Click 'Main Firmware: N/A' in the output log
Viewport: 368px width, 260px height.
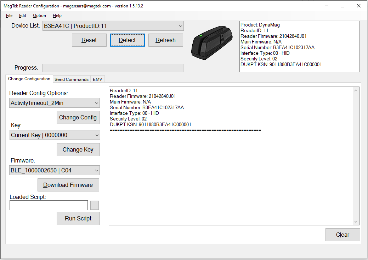(x=130, y=102)
